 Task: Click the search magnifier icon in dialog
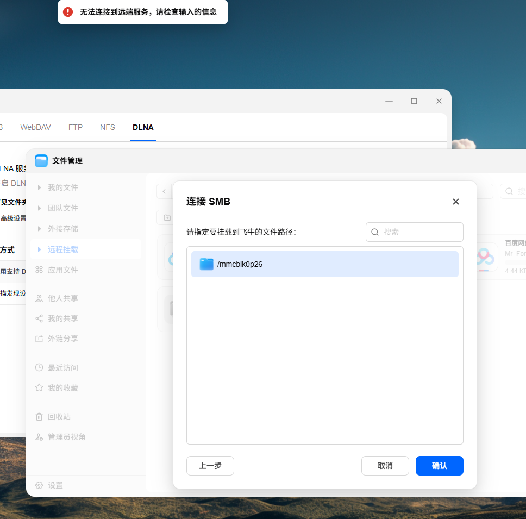(x=375, y=232)
